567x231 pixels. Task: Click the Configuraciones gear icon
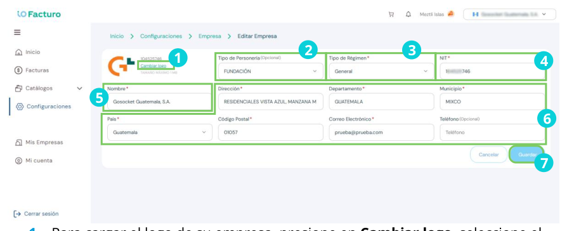tap(20, 107)
